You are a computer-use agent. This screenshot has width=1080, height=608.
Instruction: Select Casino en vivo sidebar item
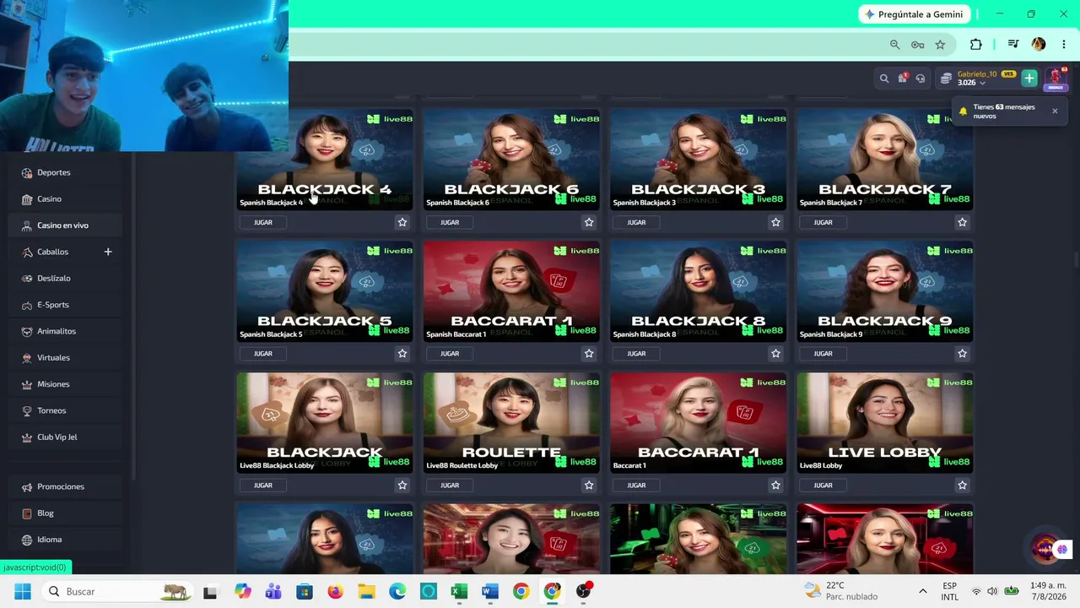tap(63, 225)
